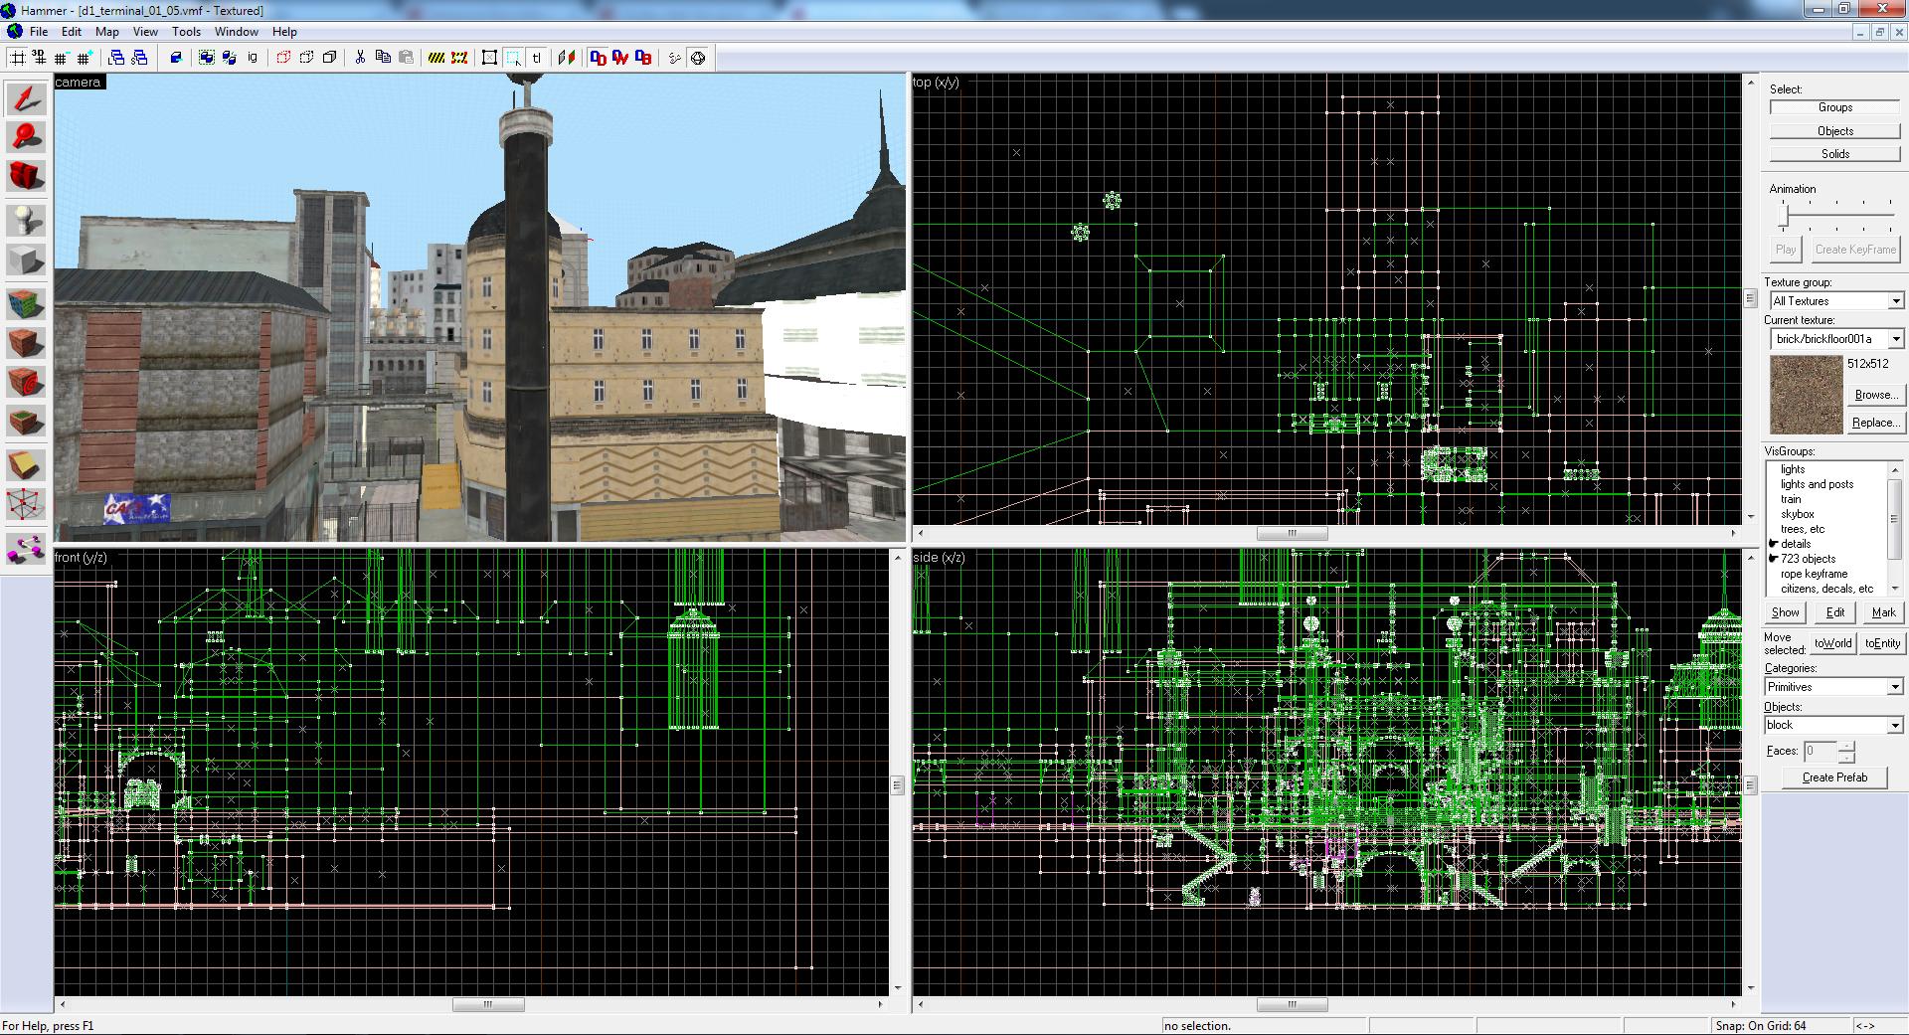The height and width of the screenshot is (1035, 1909).
Task: Click the Browse... texture button
Action: pos(1875,395)
